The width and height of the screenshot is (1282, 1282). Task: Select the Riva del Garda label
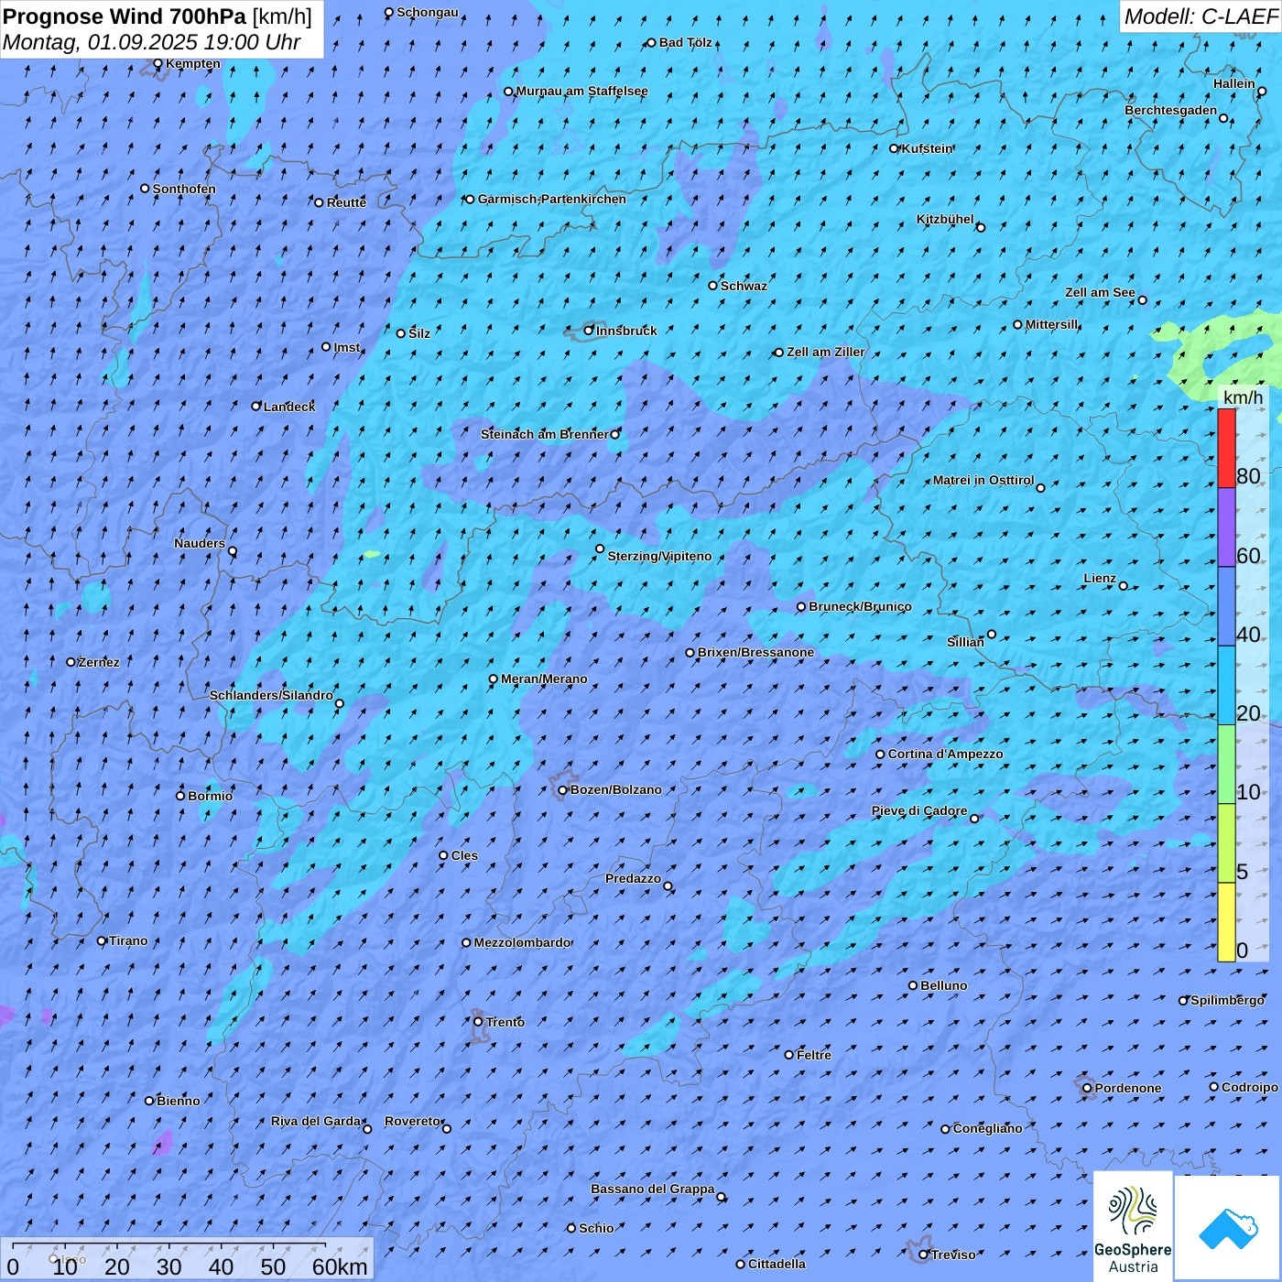pyautogui.click(x=316, y=1121)
